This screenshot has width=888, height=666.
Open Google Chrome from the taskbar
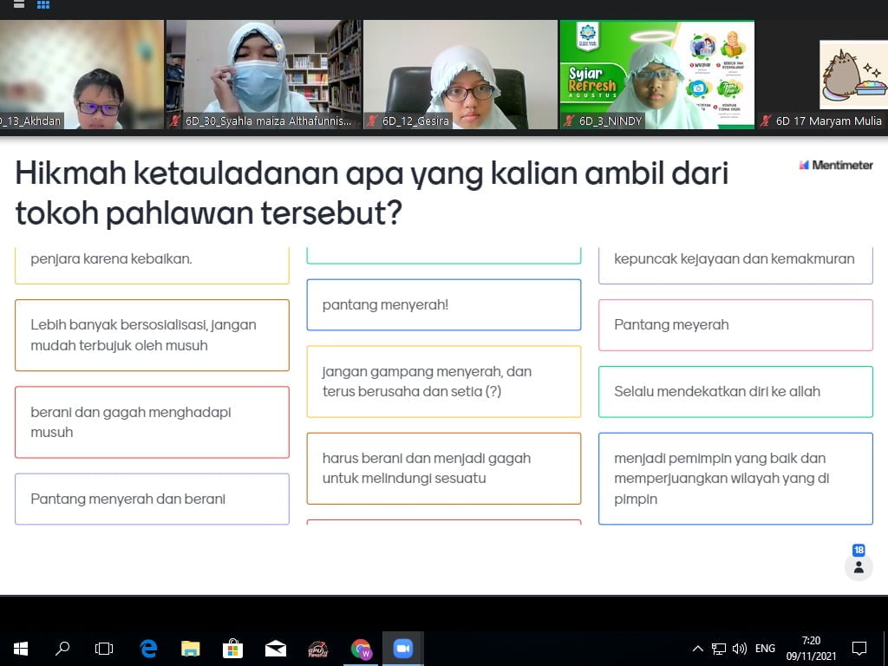(360, 648)
